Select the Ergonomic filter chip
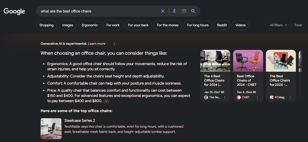 (90, 25)
